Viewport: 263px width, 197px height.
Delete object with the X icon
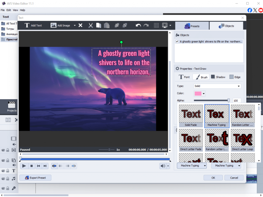point(80,25)
